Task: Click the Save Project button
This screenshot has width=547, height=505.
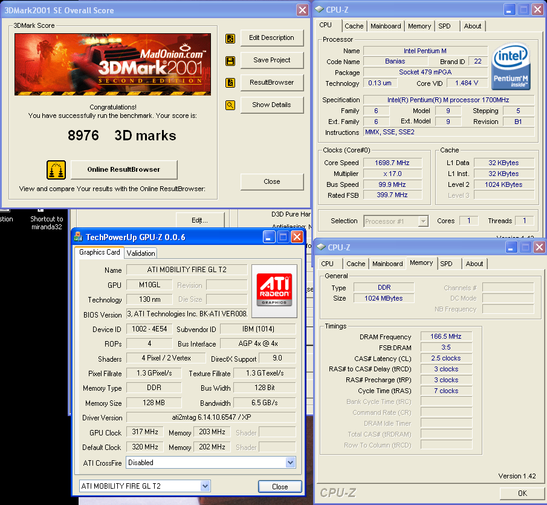Action: pos(272,60)
